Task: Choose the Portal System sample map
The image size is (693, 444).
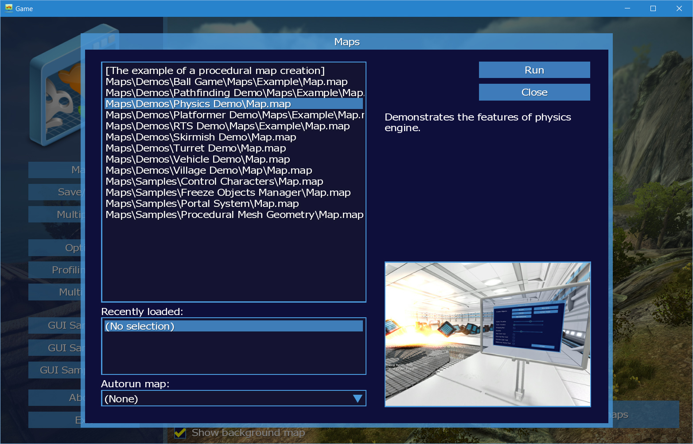Action: pos(202,204)
